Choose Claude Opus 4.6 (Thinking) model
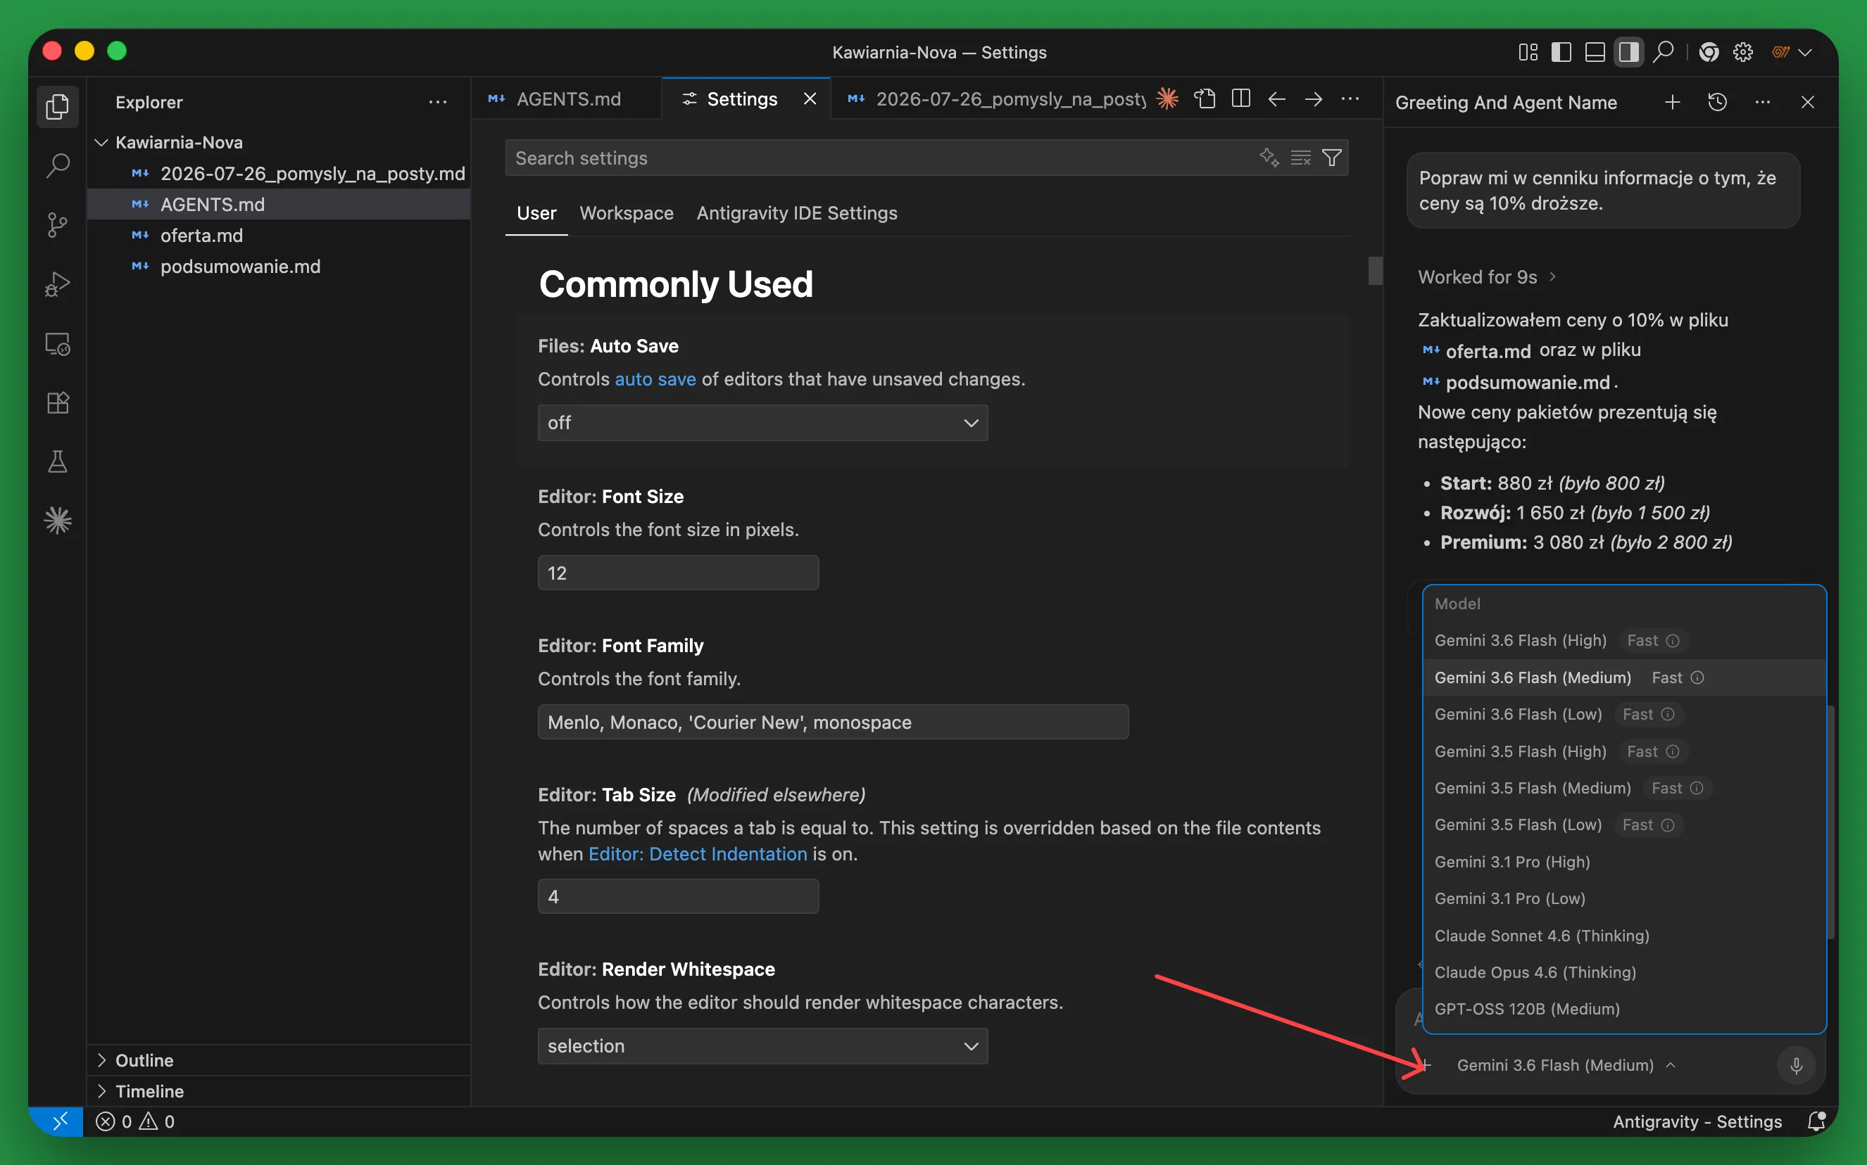The width and height of the screenshot is (1867, 1165). (x=1623, y=972)
